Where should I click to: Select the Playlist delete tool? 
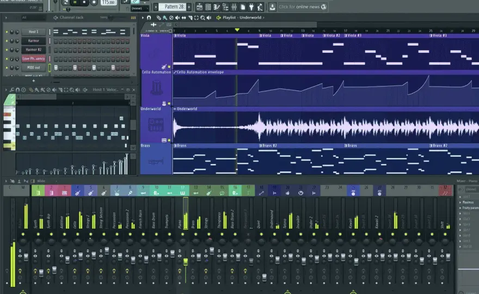(x=171, y=18)
